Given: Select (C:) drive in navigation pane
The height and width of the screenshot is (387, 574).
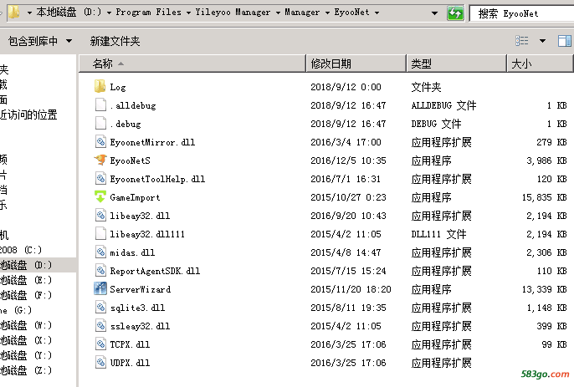Looking at the screenshot, I should pyautogui.click(x=21, y=250).
